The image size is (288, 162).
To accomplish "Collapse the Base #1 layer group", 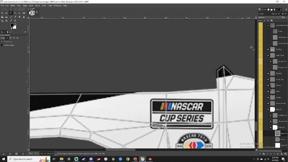I will [268, 109].
